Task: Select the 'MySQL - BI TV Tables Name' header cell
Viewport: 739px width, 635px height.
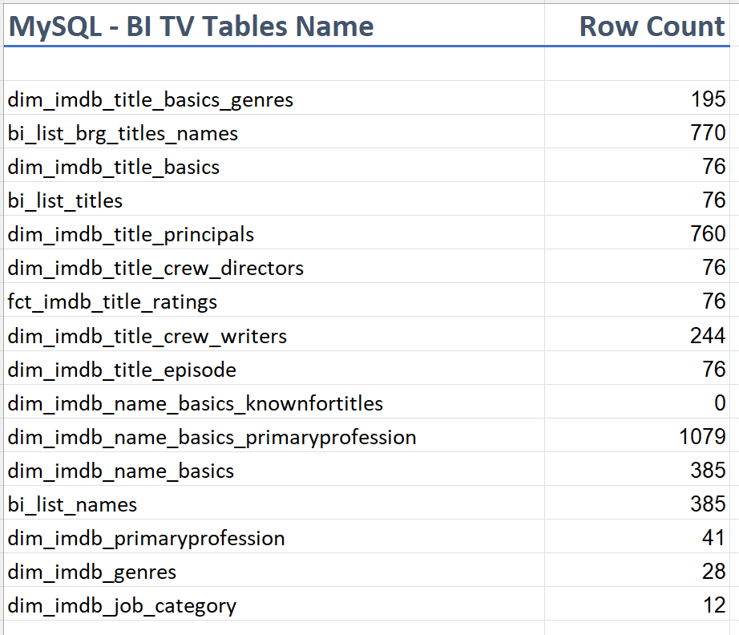Action: (x=274, y=26)
